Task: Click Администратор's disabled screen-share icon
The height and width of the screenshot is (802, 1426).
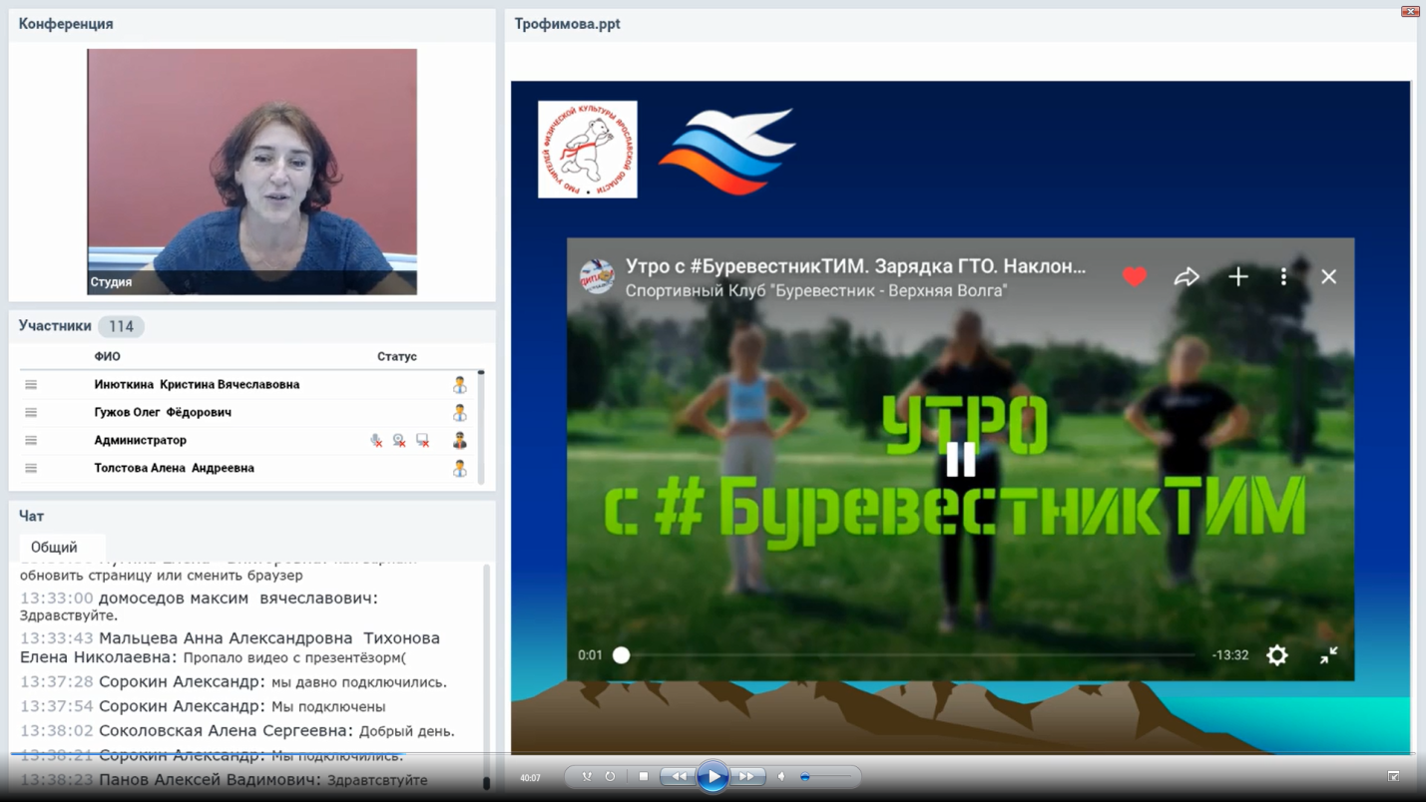Action: click(x=423, y=440)
